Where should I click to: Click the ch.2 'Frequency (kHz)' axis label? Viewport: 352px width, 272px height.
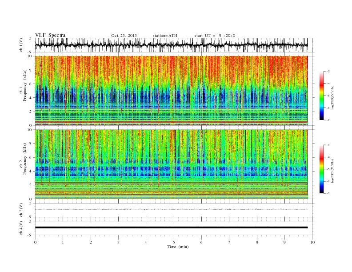click(24, 159)
